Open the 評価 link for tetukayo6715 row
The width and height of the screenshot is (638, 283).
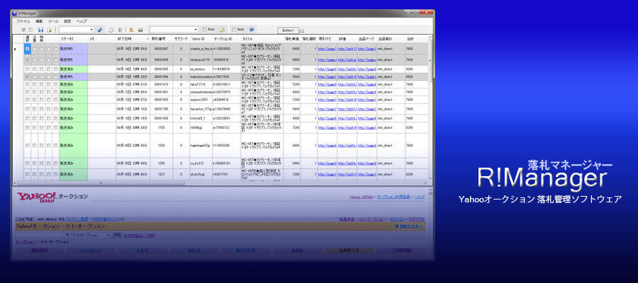point(347,59)
